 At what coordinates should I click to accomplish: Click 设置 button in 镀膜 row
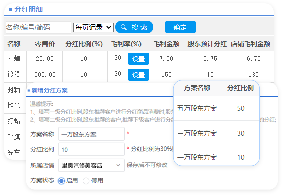coord(138,75)
